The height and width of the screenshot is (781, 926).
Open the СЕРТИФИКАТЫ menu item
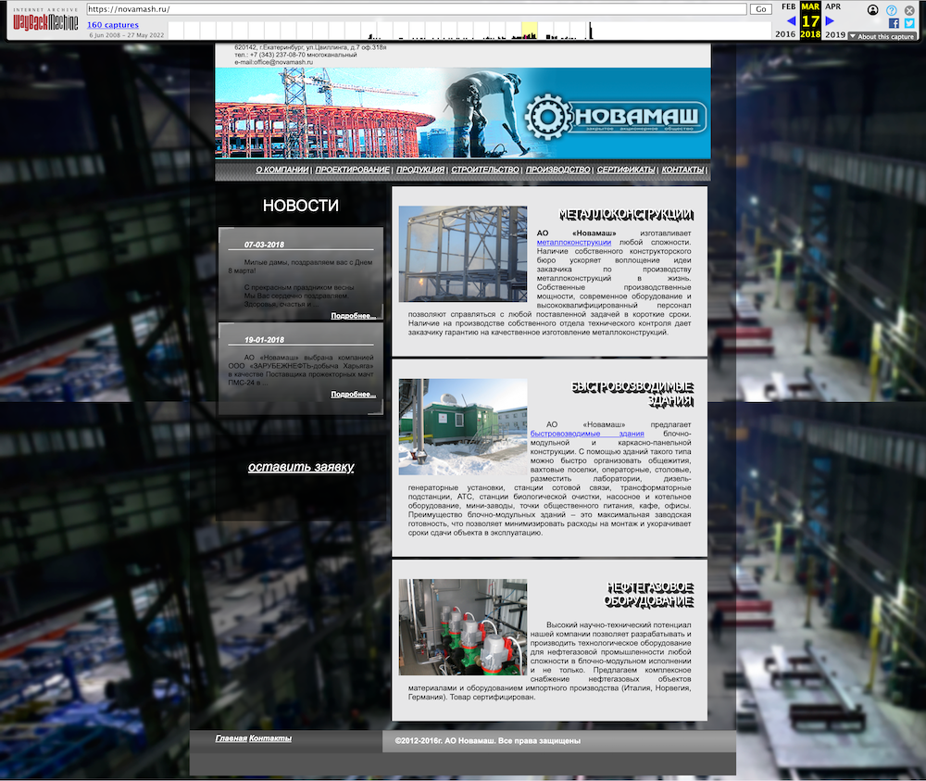[626, 170]
